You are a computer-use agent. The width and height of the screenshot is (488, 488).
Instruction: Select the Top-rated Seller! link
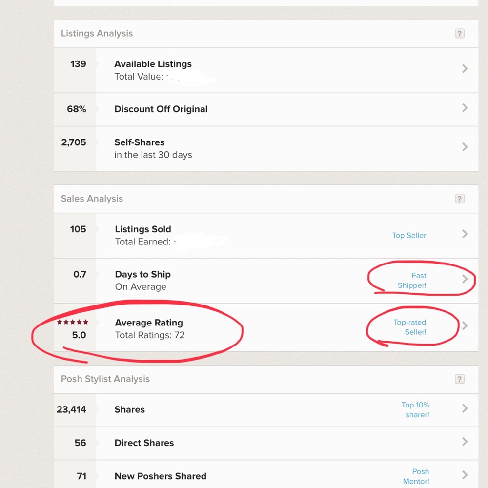click(410, 327)
